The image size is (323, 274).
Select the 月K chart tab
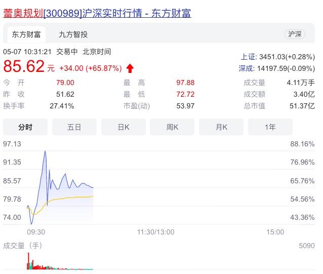(221, 127)
